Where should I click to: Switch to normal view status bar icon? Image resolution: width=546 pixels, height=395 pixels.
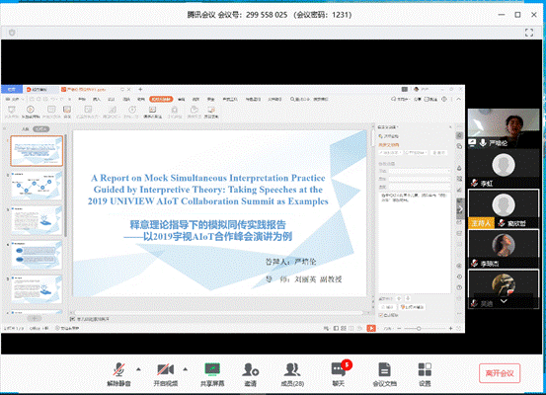336,328
